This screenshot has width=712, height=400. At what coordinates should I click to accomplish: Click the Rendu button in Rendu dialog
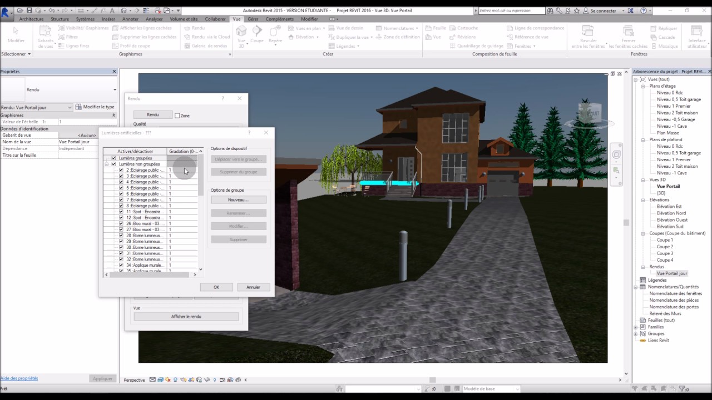152,114
